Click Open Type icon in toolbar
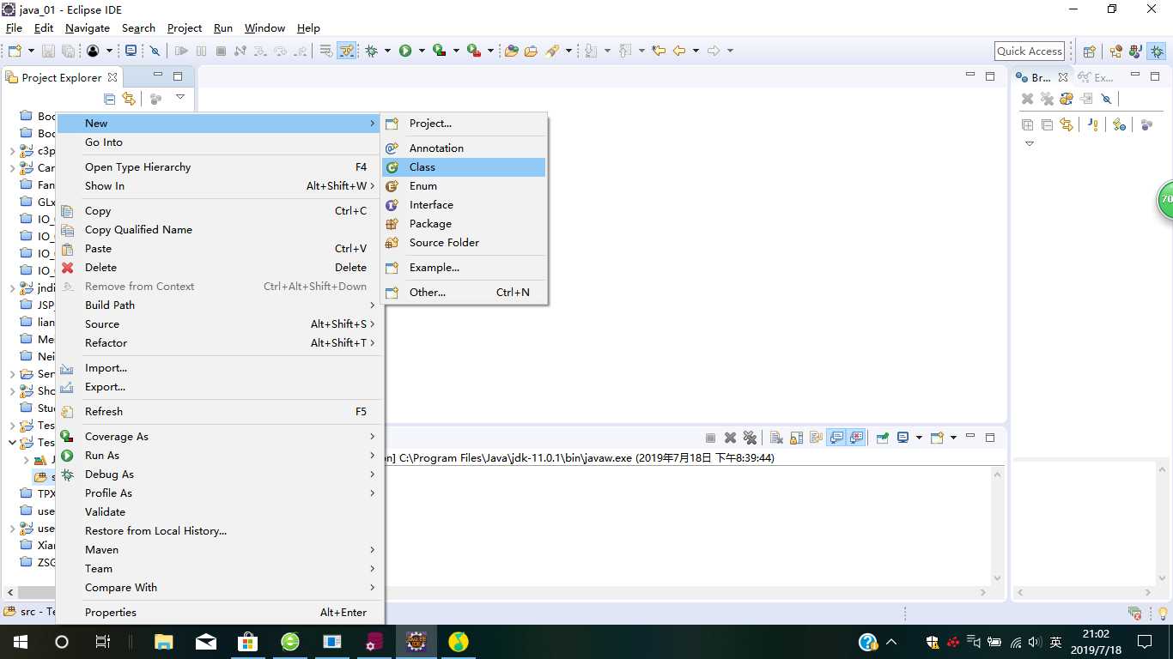 [x=511, y=51]
